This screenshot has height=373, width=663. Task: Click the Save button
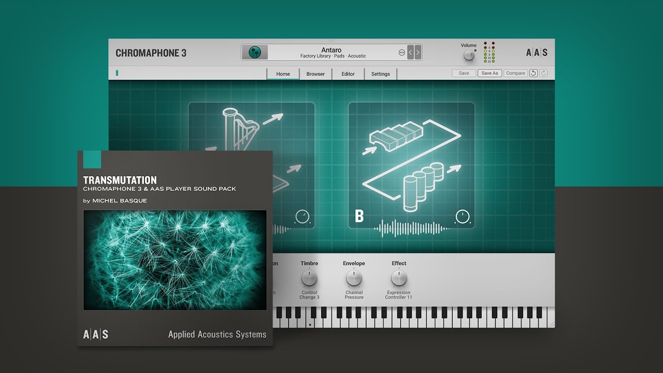point(464,73)
